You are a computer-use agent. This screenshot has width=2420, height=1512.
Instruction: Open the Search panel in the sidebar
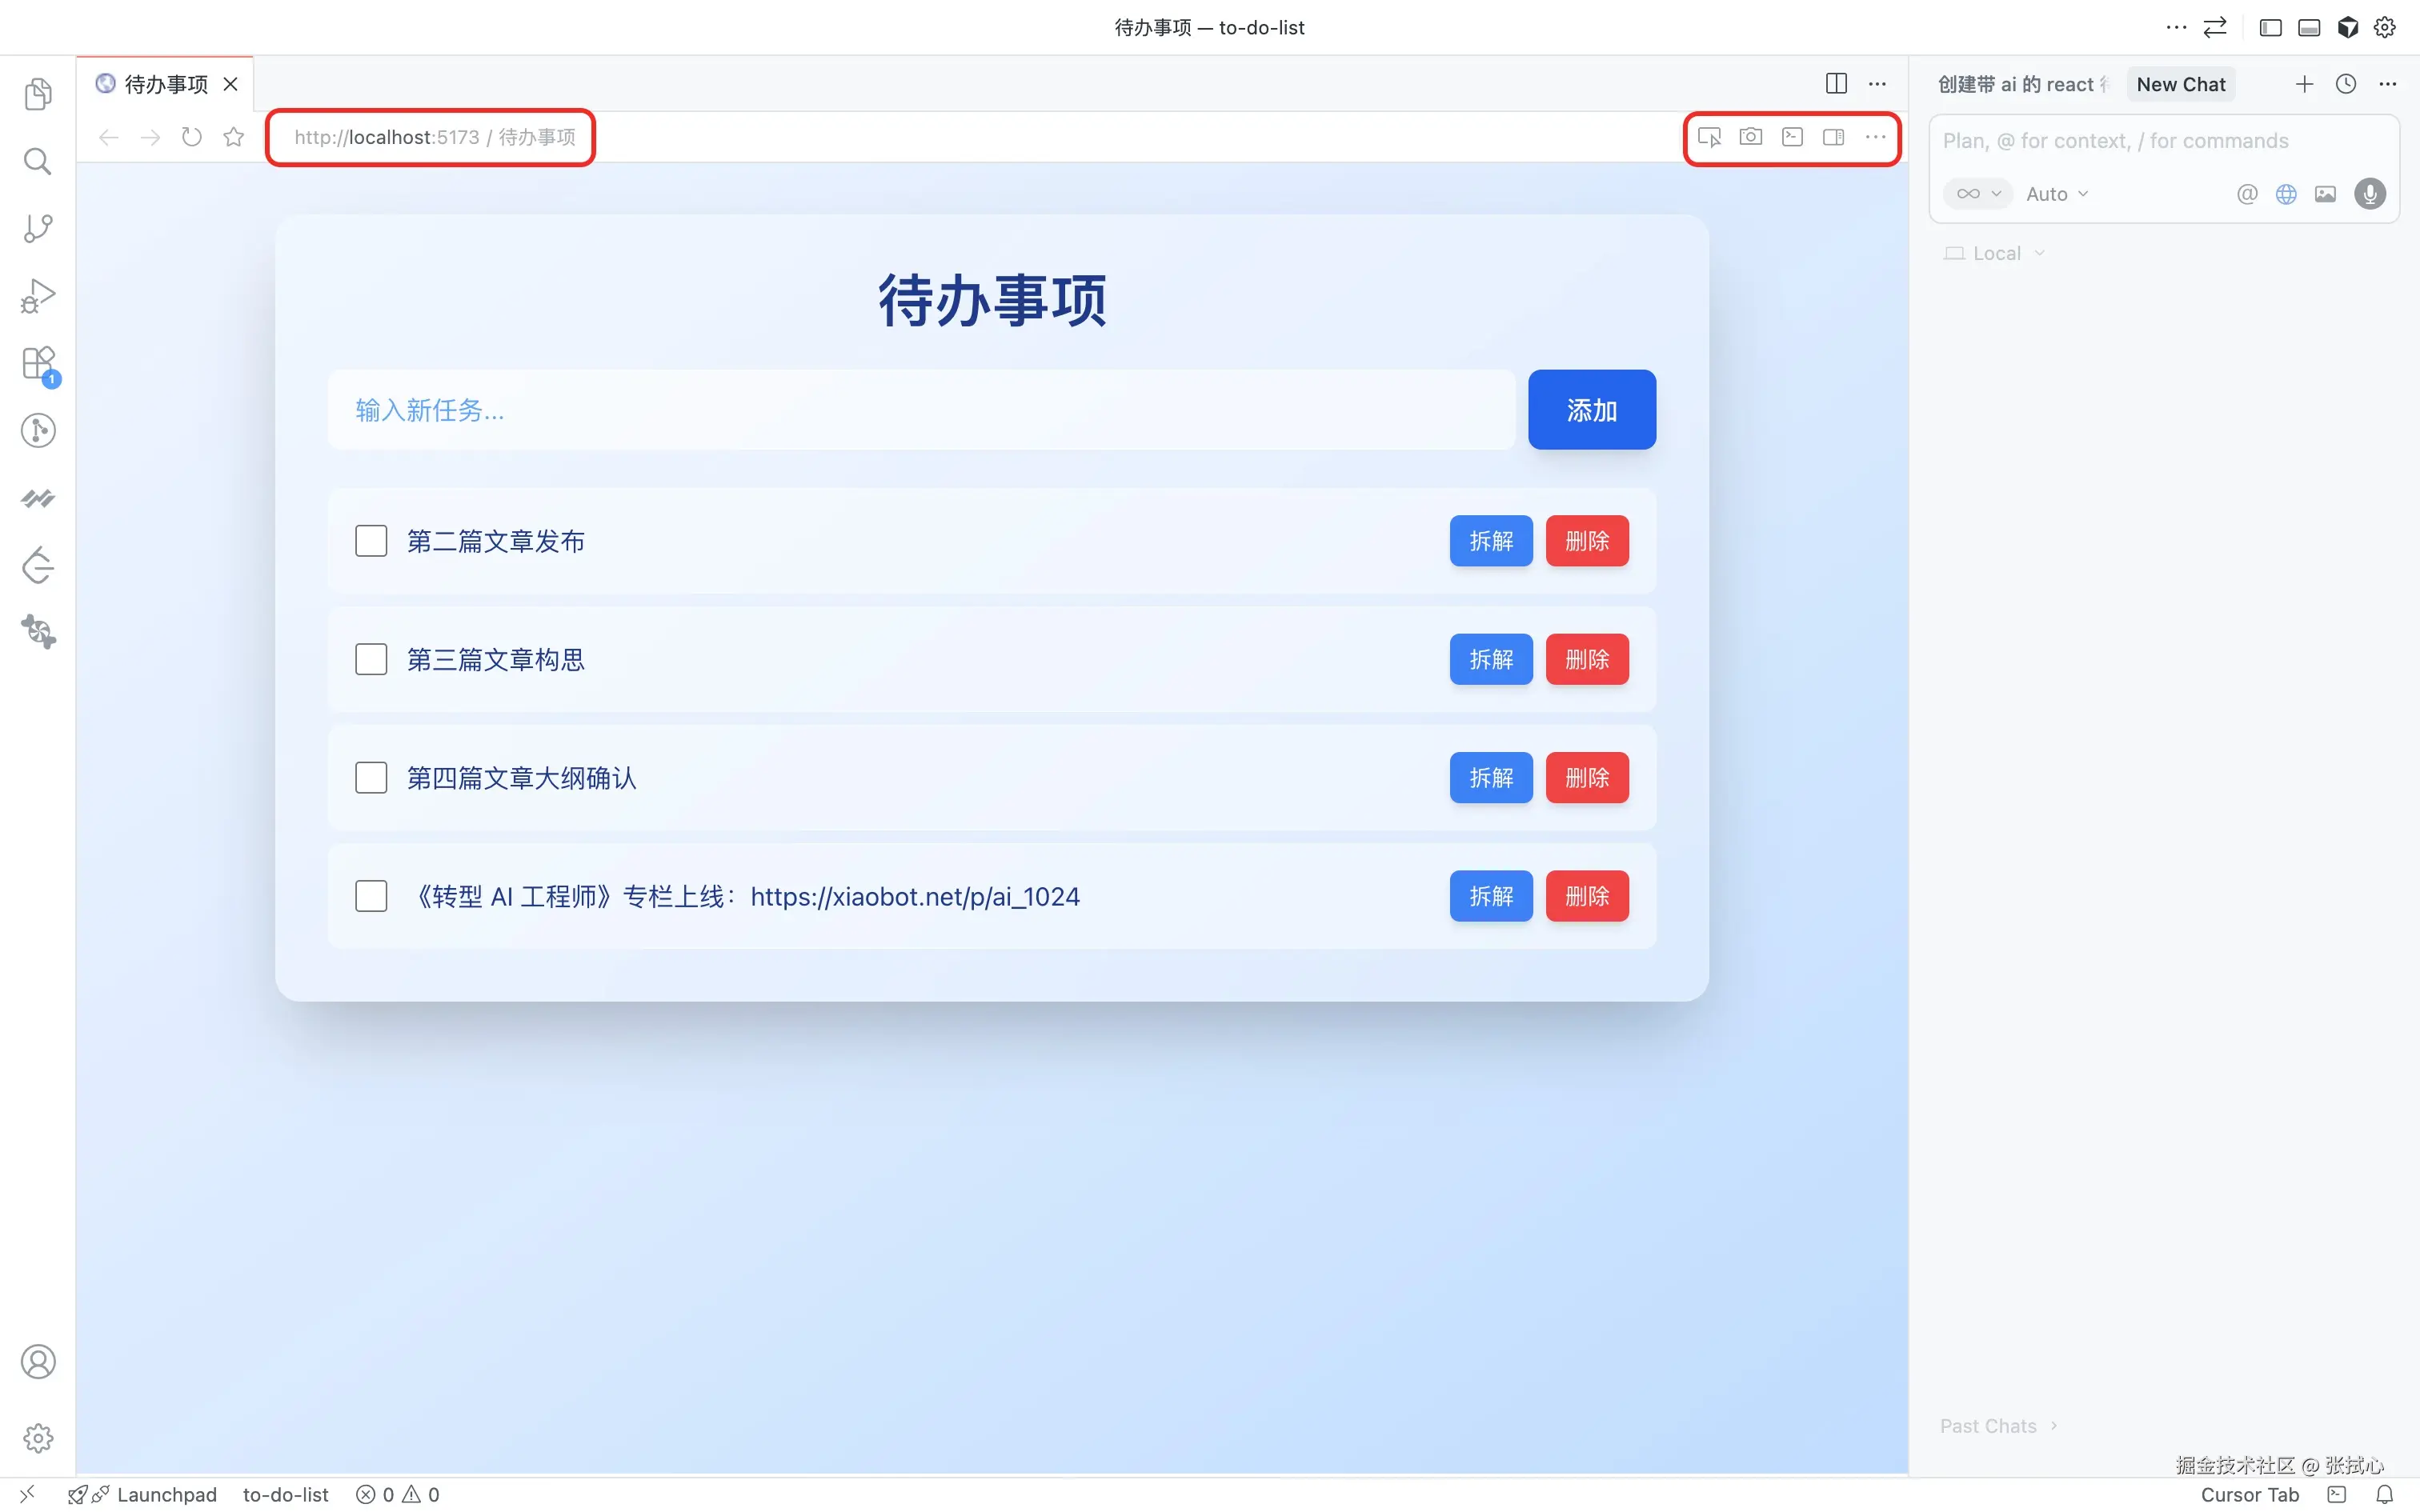[38, 160]
